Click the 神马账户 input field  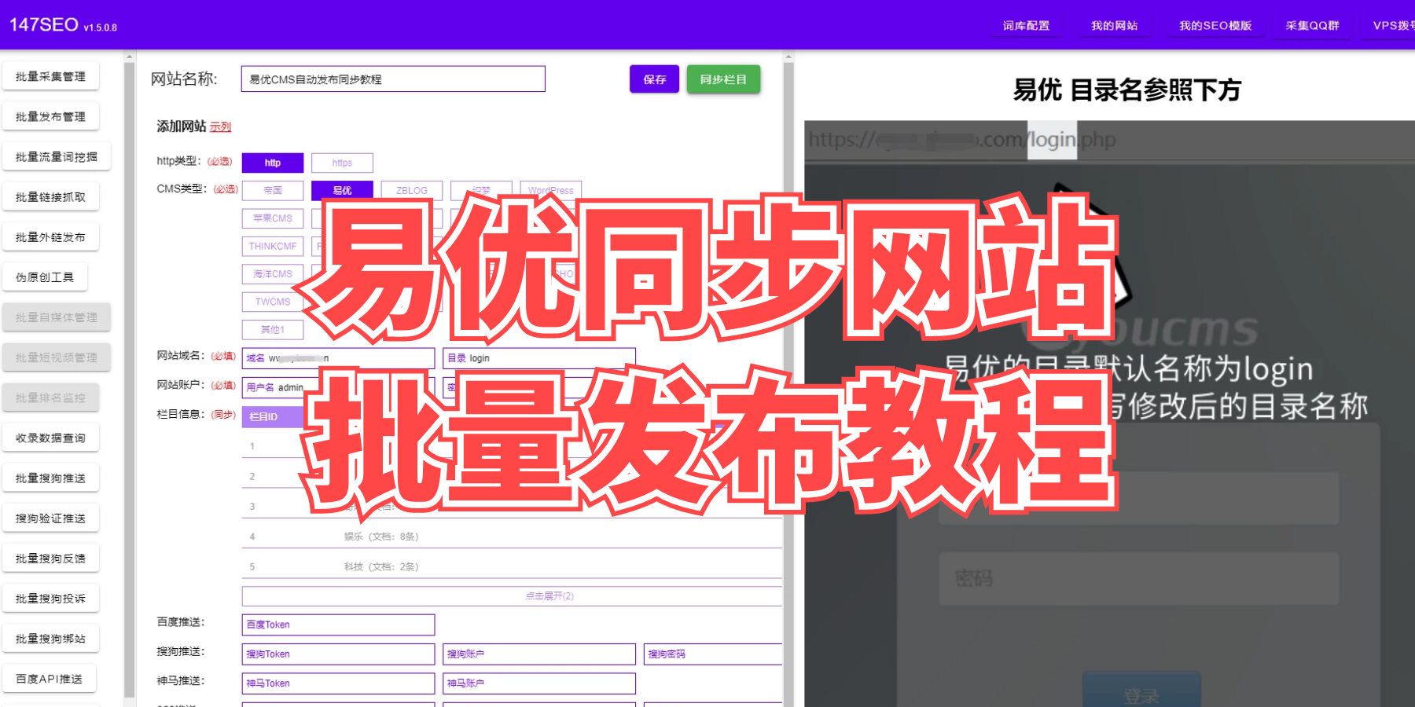pyautogui.click(x=539, y=683)
